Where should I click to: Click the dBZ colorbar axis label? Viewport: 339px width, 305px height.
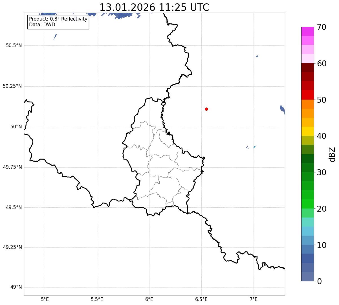tap(332, 154)
